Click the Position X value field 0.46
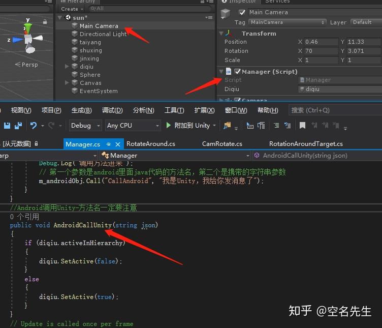Viewport: 382px width, 328px height. pos(321,42)
